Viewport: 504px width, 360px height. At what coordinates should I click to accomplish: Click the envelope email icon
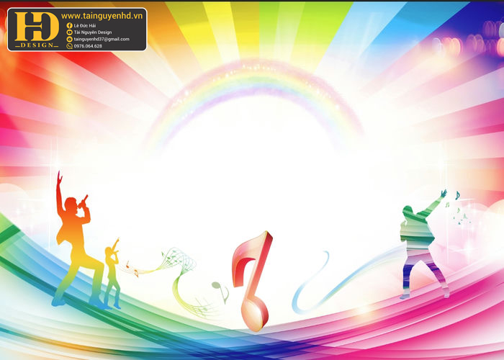69,39
